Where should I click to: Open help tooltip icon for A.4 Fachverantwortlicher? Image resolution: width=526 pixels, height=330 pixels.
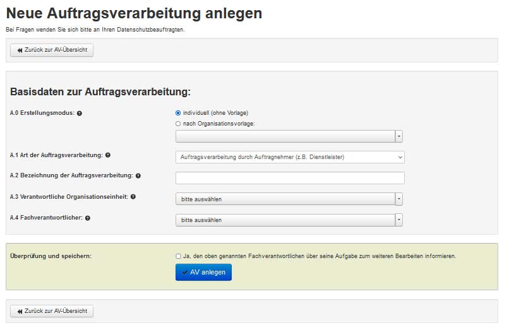click(x=88, y=218)
